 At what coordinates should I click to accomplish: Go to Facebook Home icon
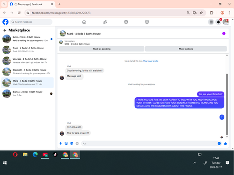click(x=84, y=22)
